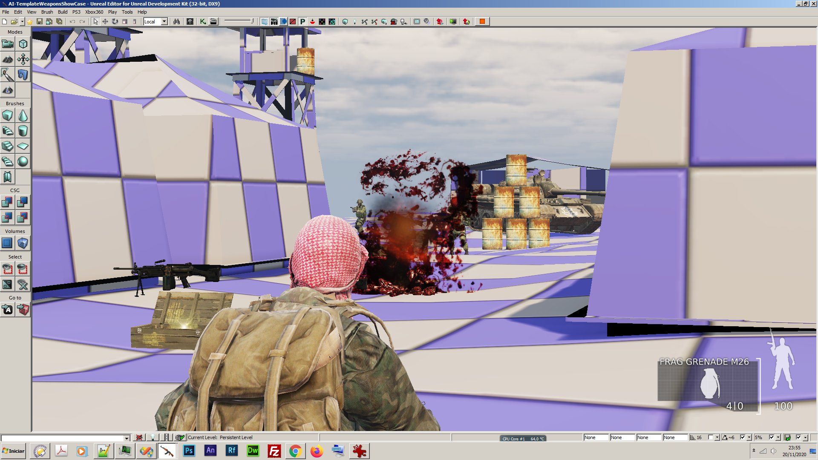
Task: Toggle the autosave checkbox
Action: [x=798, y=437]
